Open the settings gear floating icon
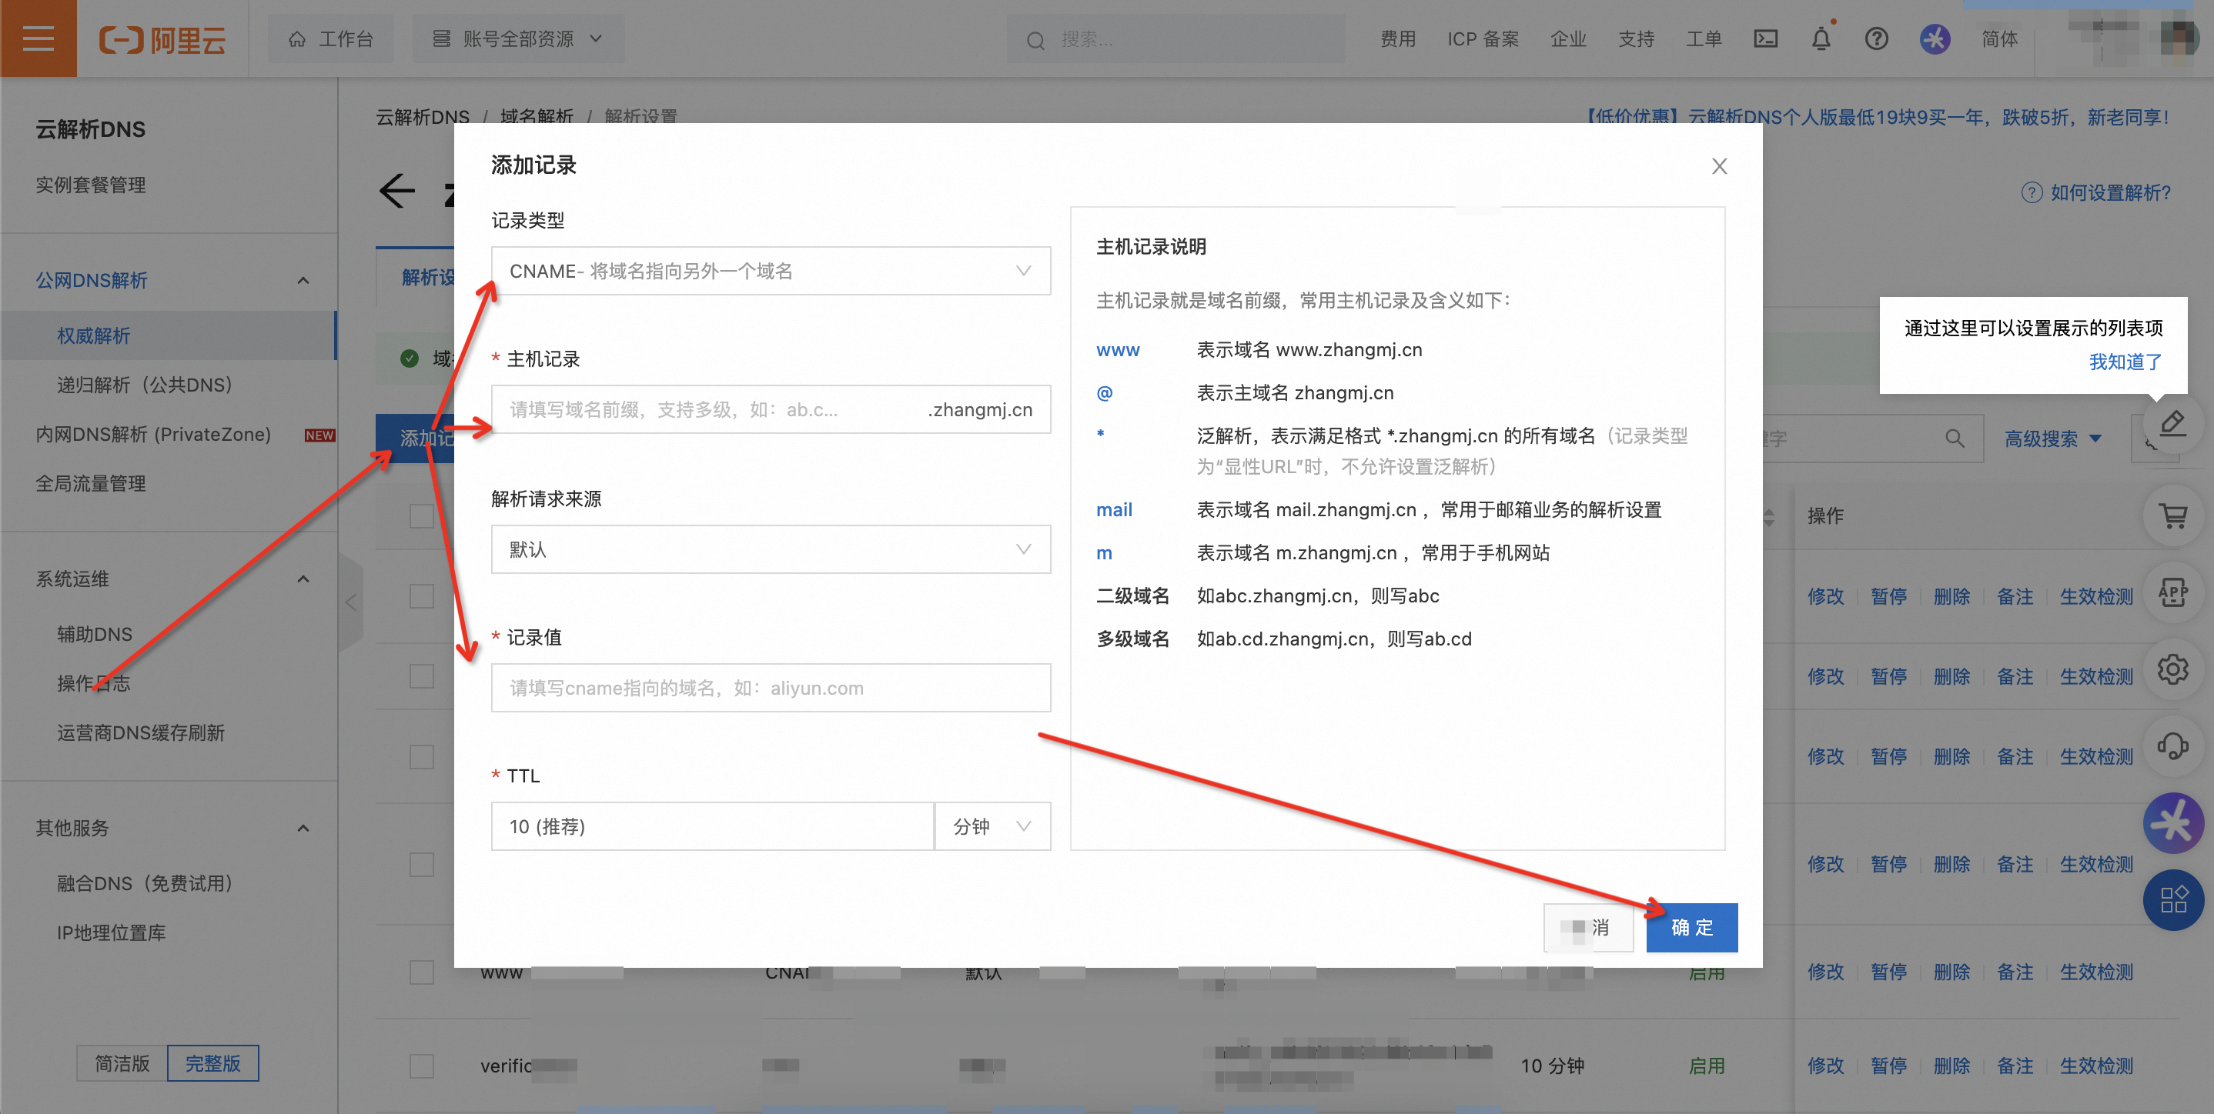The image size is (2214, 1114). click(x=2172, y=669)
